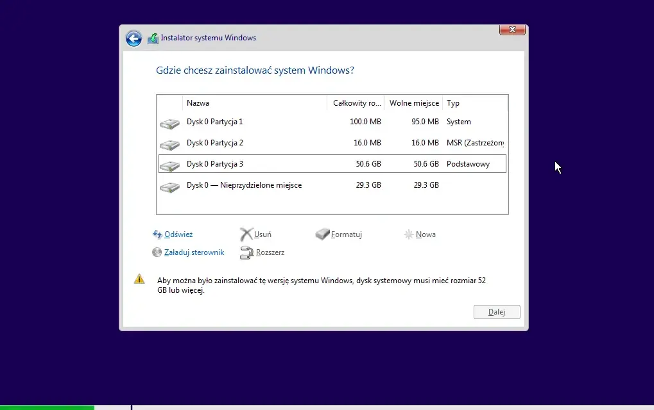Select row Dysk 0 Partycja 2
The width and height of the screenshot is (654, 410).
pos(332,143)
